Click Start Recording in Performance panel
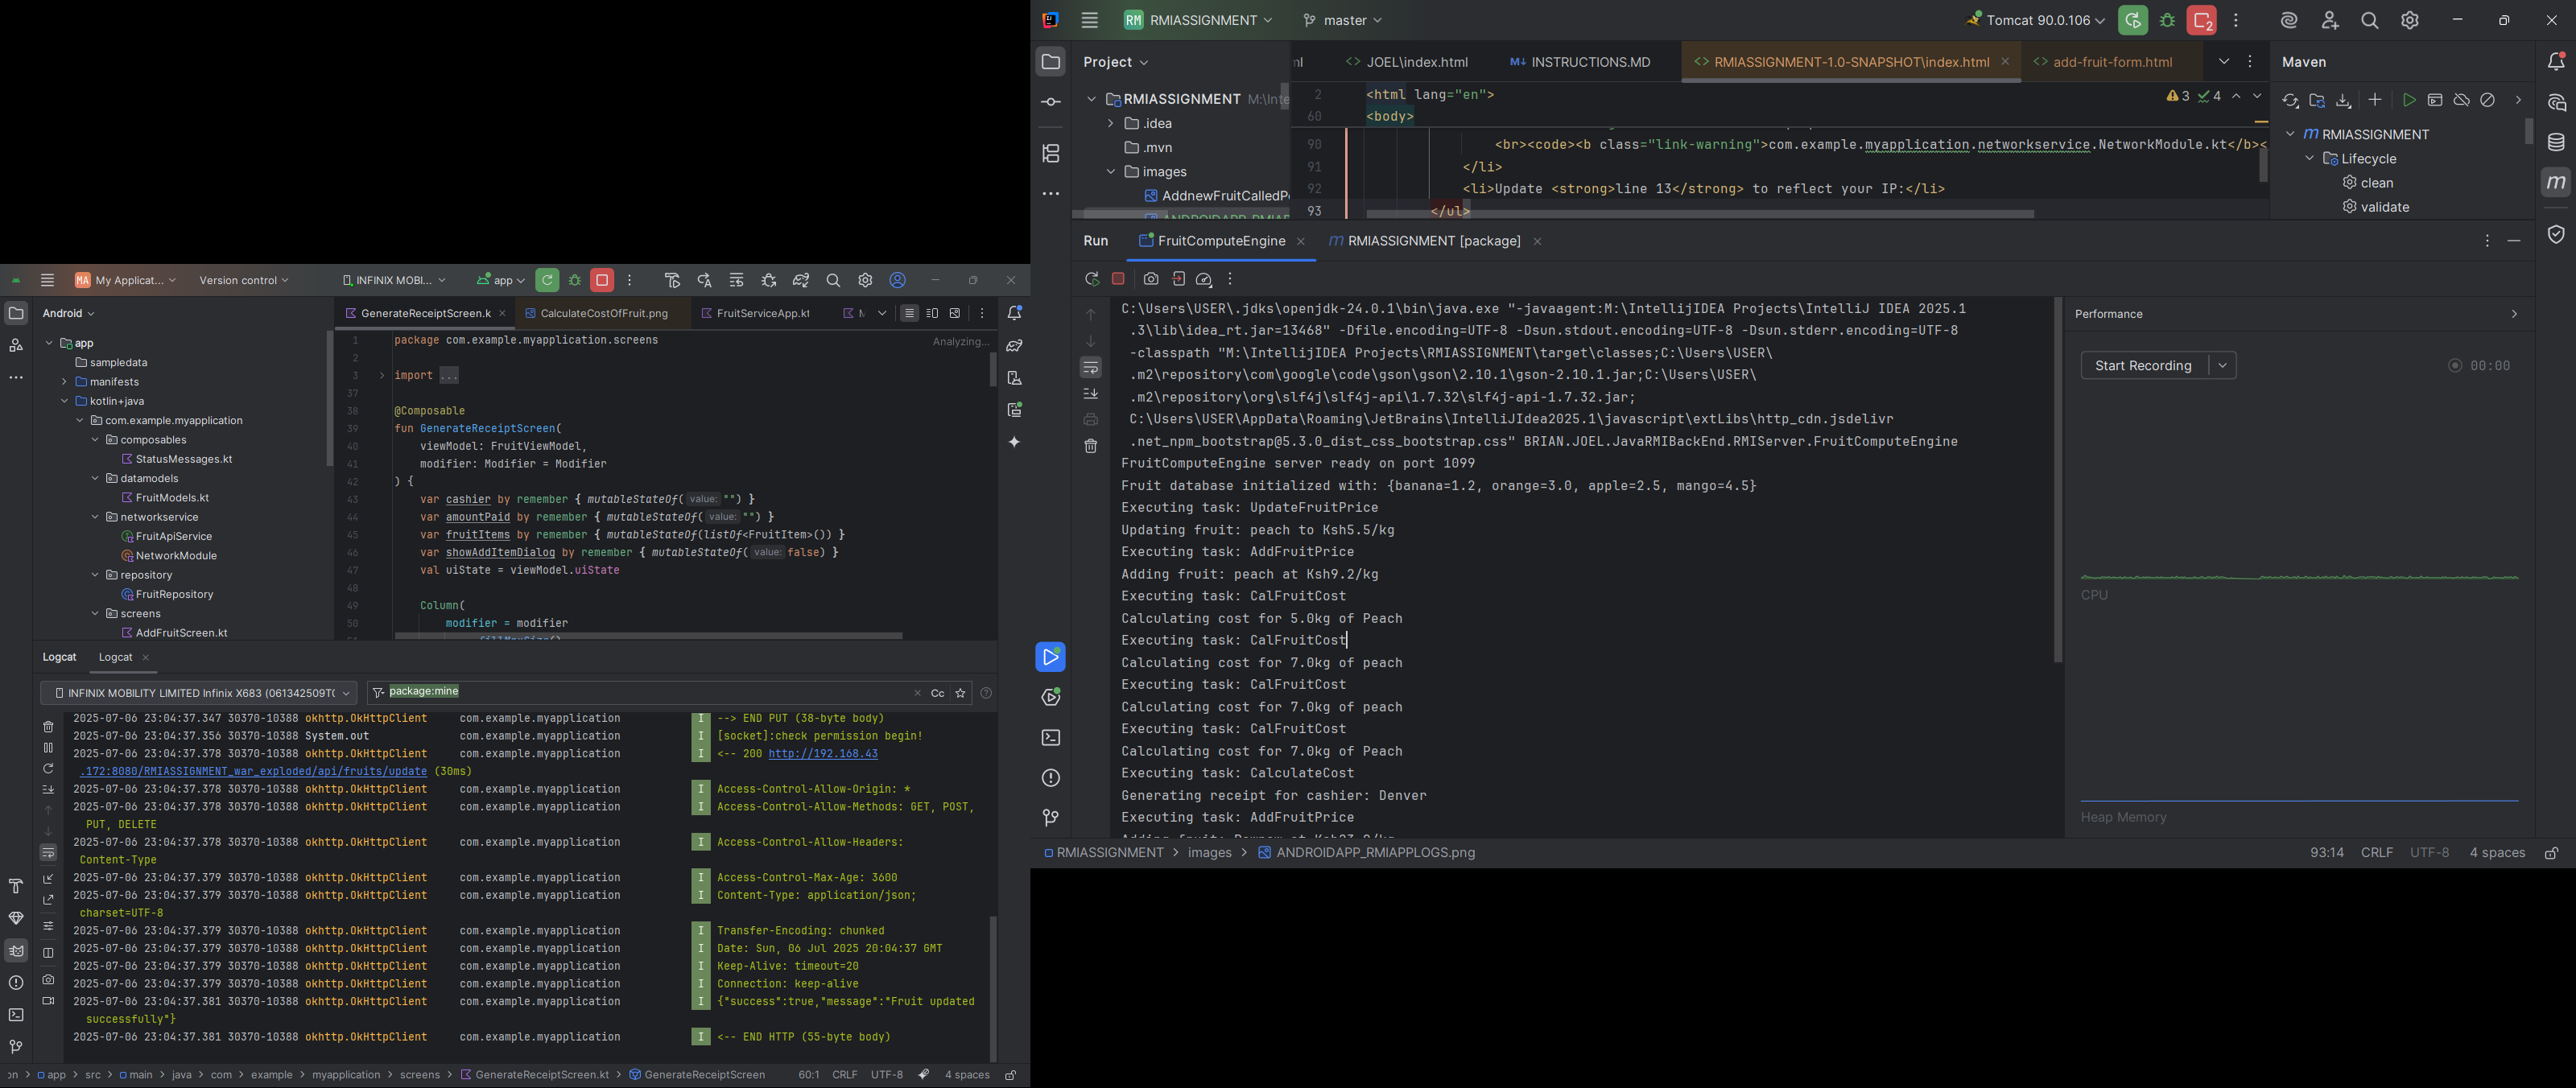Screen dimensions: 2576x1088 [x=2143, y=366]
